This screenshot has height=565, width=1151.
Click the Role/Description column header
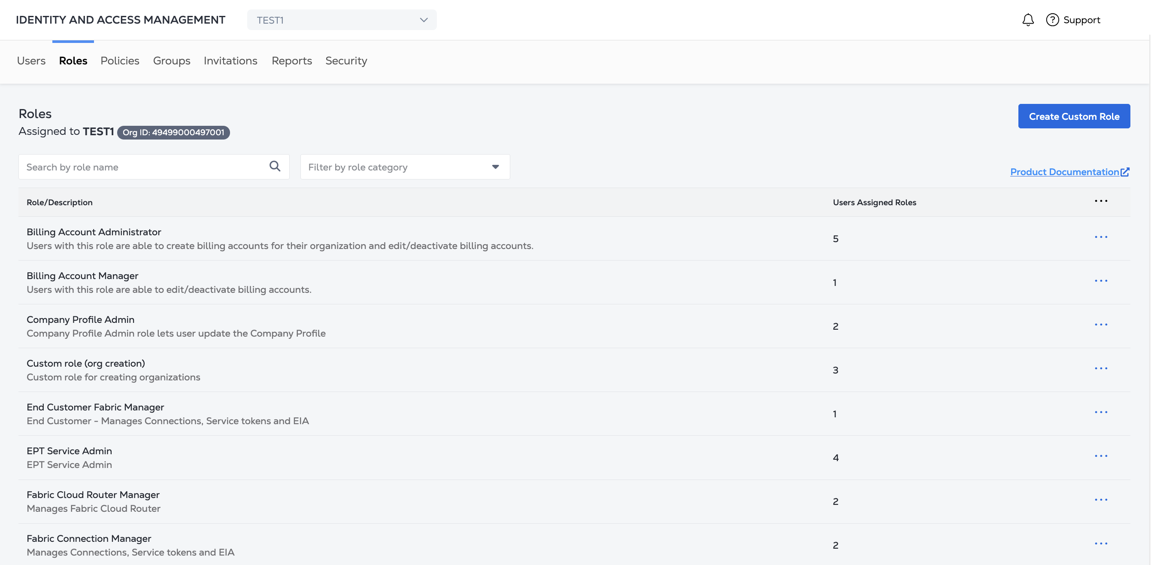click(59, 202)
